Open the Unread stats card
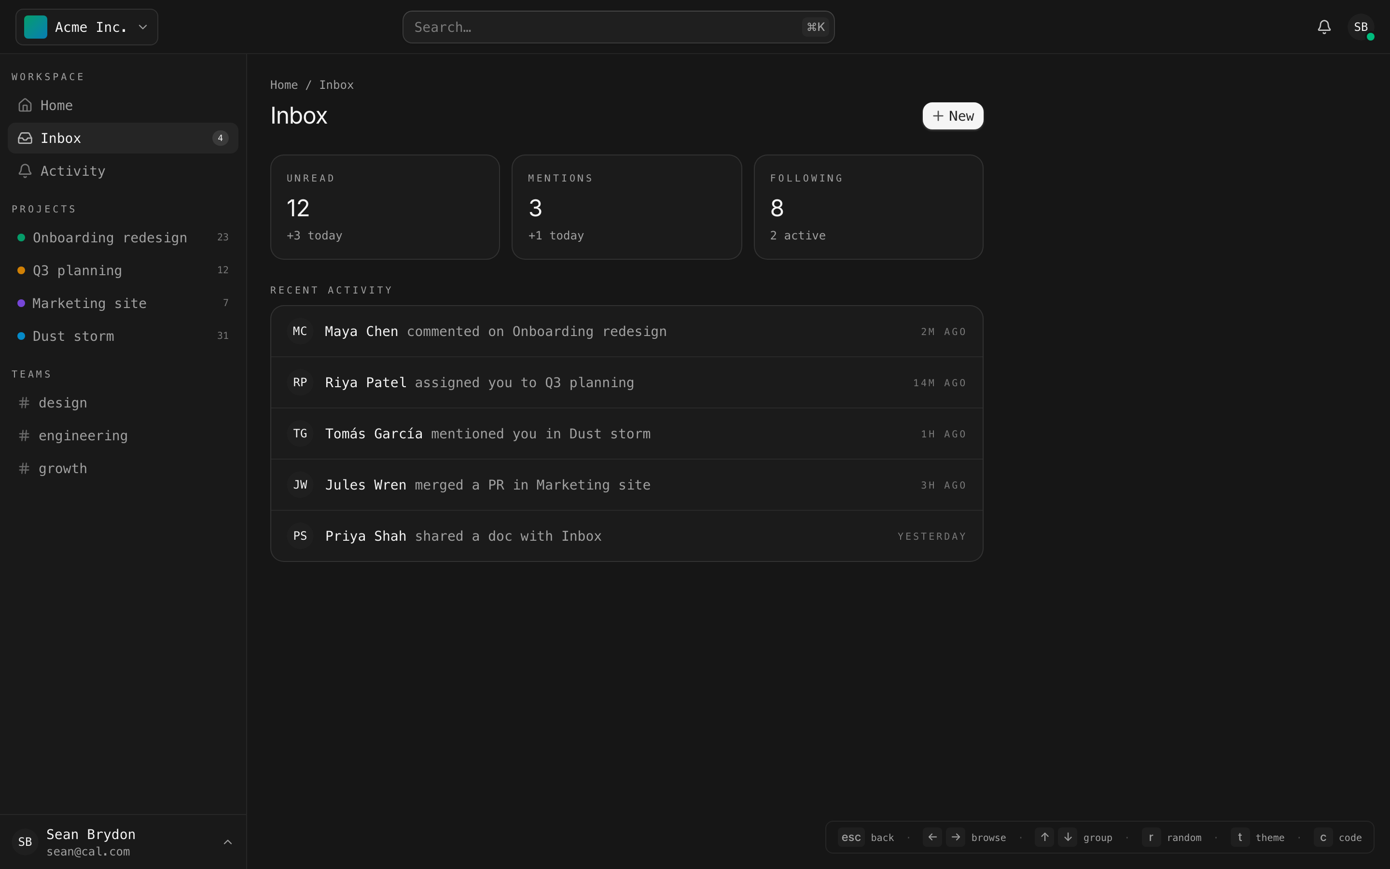Image resolution: width=1390 pixels, height=869 pixels. coord(385,207)
